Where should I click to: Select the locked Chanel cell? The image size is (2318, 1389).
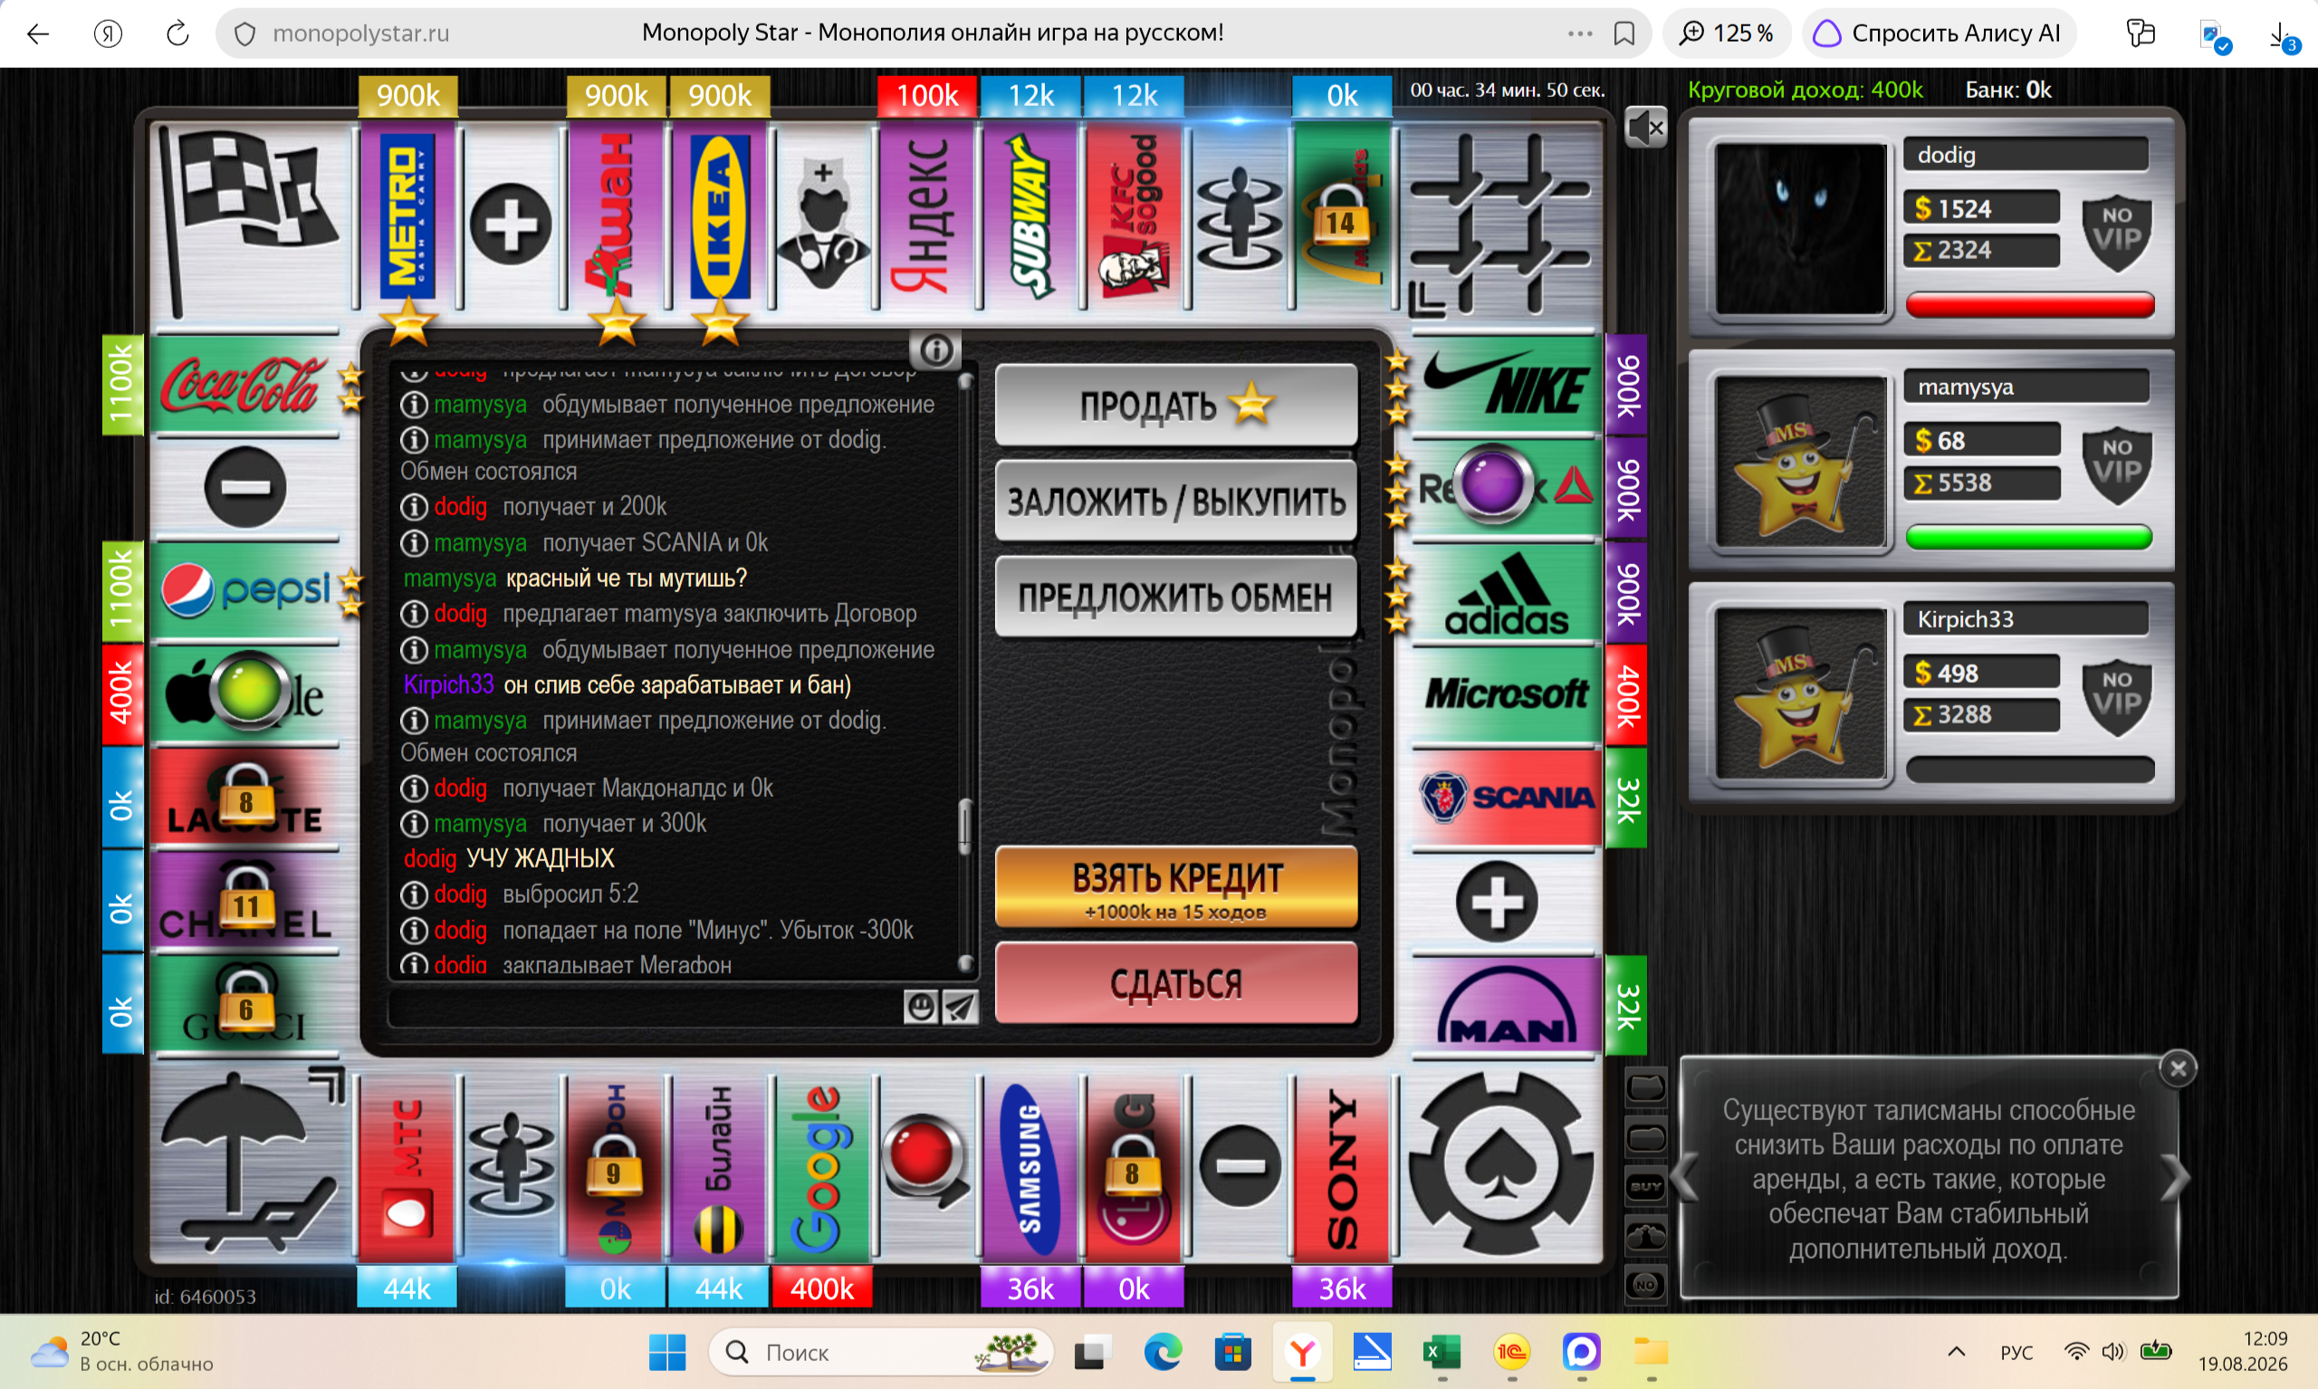pos(245,902)
